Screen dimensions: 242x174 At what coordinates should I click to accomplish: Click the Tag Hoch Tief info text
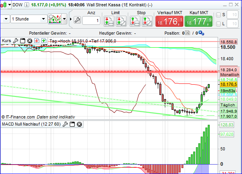(x=83, y=41)
